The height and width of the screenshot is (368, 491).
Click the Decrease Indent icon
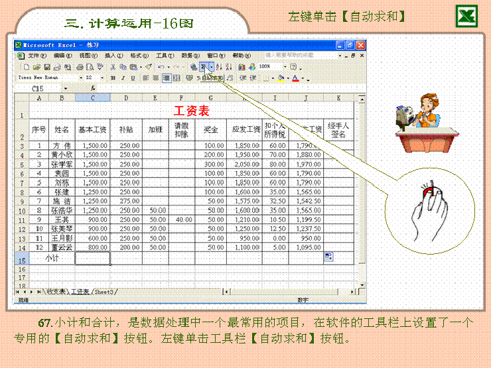pyautogui.click(x=243, y=78)
